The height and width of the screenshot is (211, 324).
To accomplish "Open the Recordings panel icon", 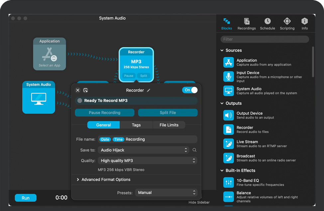I will click(247, 22).
